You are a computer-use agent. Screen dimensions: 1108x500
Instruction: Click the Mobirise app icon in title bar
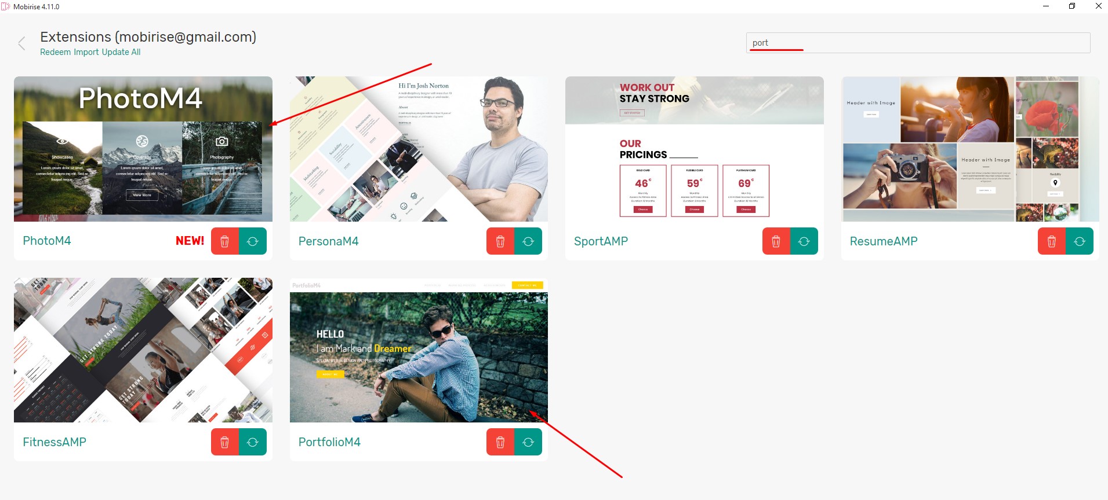6,6
